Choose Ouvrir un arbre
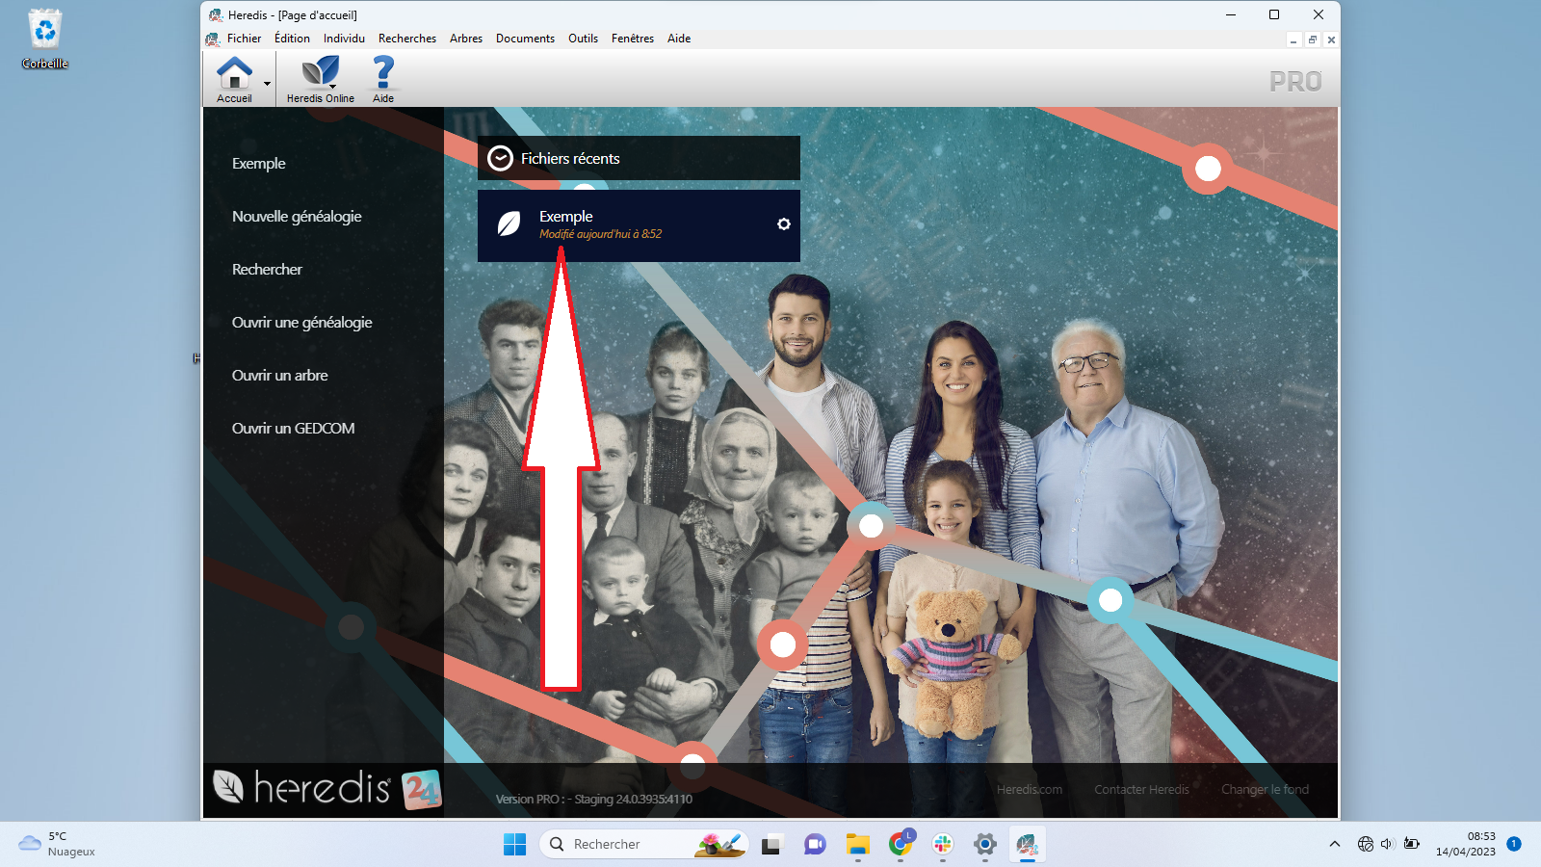 pos(279,376)
